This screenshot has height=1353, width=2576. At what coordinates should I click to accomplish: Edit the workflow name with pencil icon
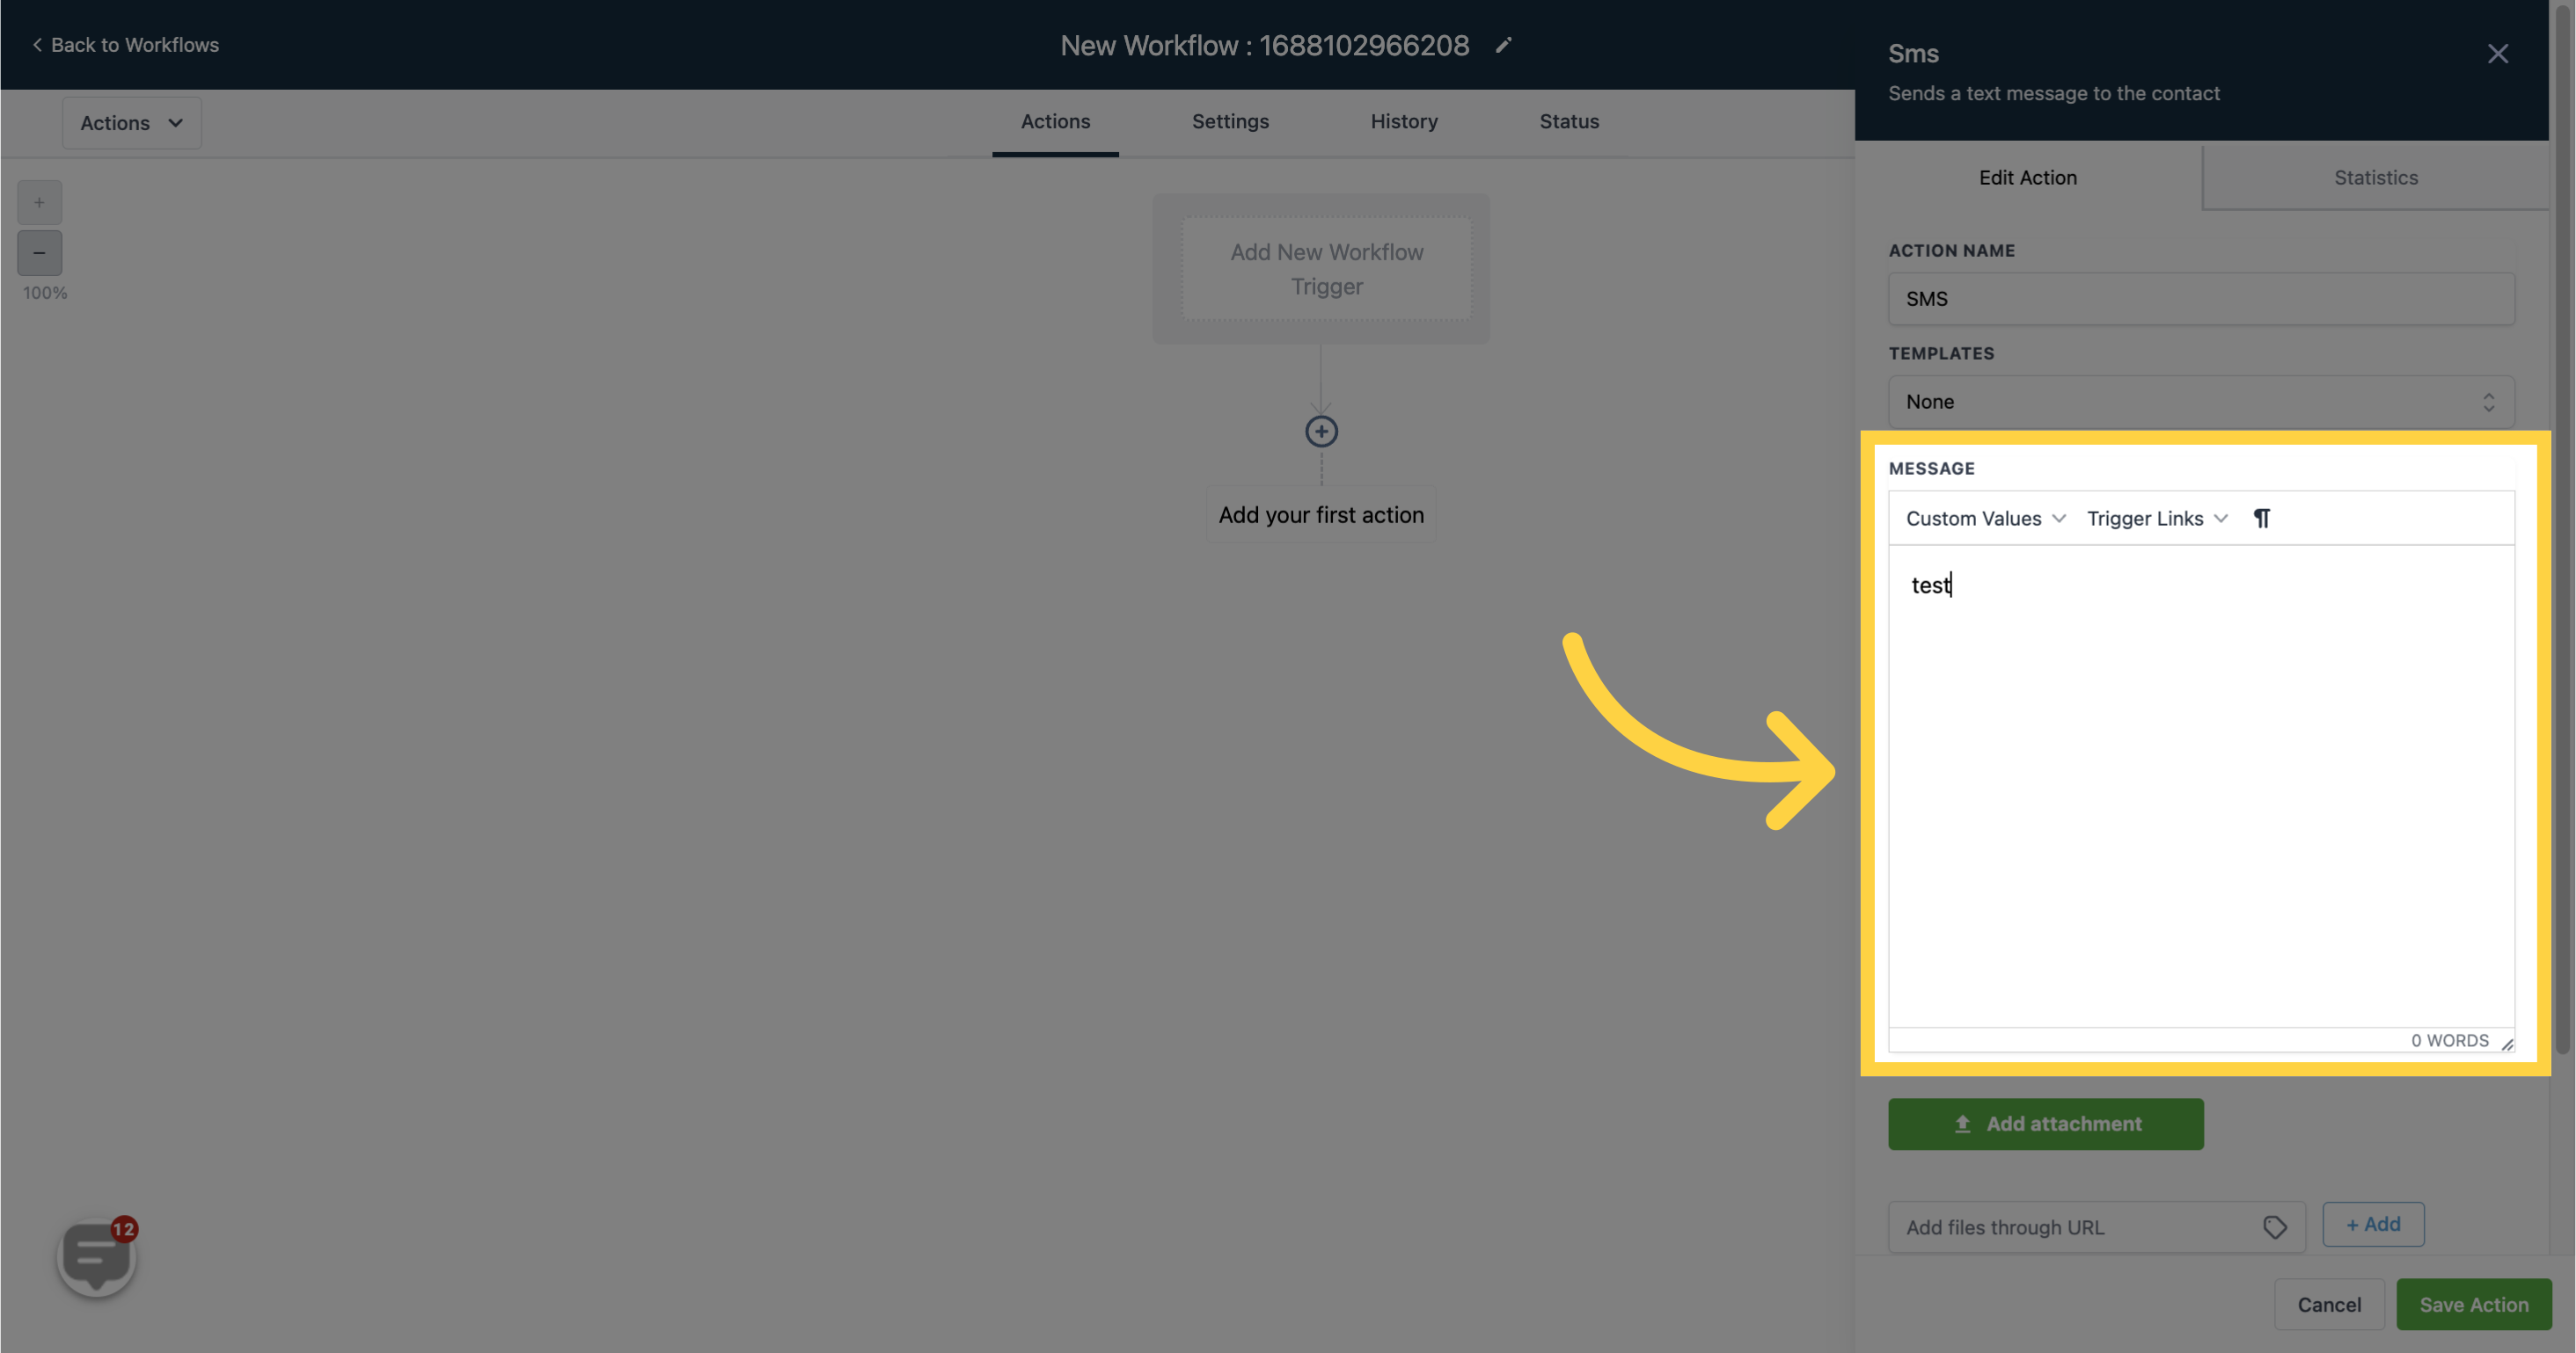1503,45
